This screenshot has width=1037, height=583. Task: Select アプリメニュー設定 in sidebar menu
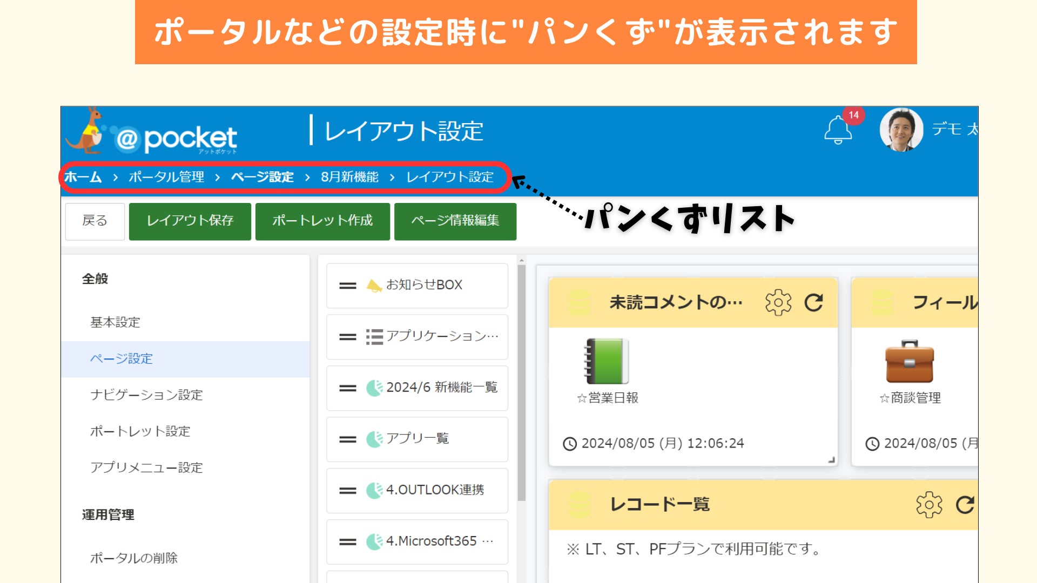[146, 467]
